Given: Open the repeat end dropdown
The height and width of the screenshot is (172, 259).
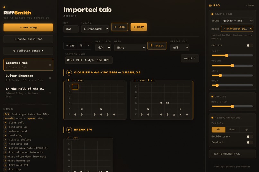Looking at the screenshot, I should pyautogui.click(x=180, y=48).
